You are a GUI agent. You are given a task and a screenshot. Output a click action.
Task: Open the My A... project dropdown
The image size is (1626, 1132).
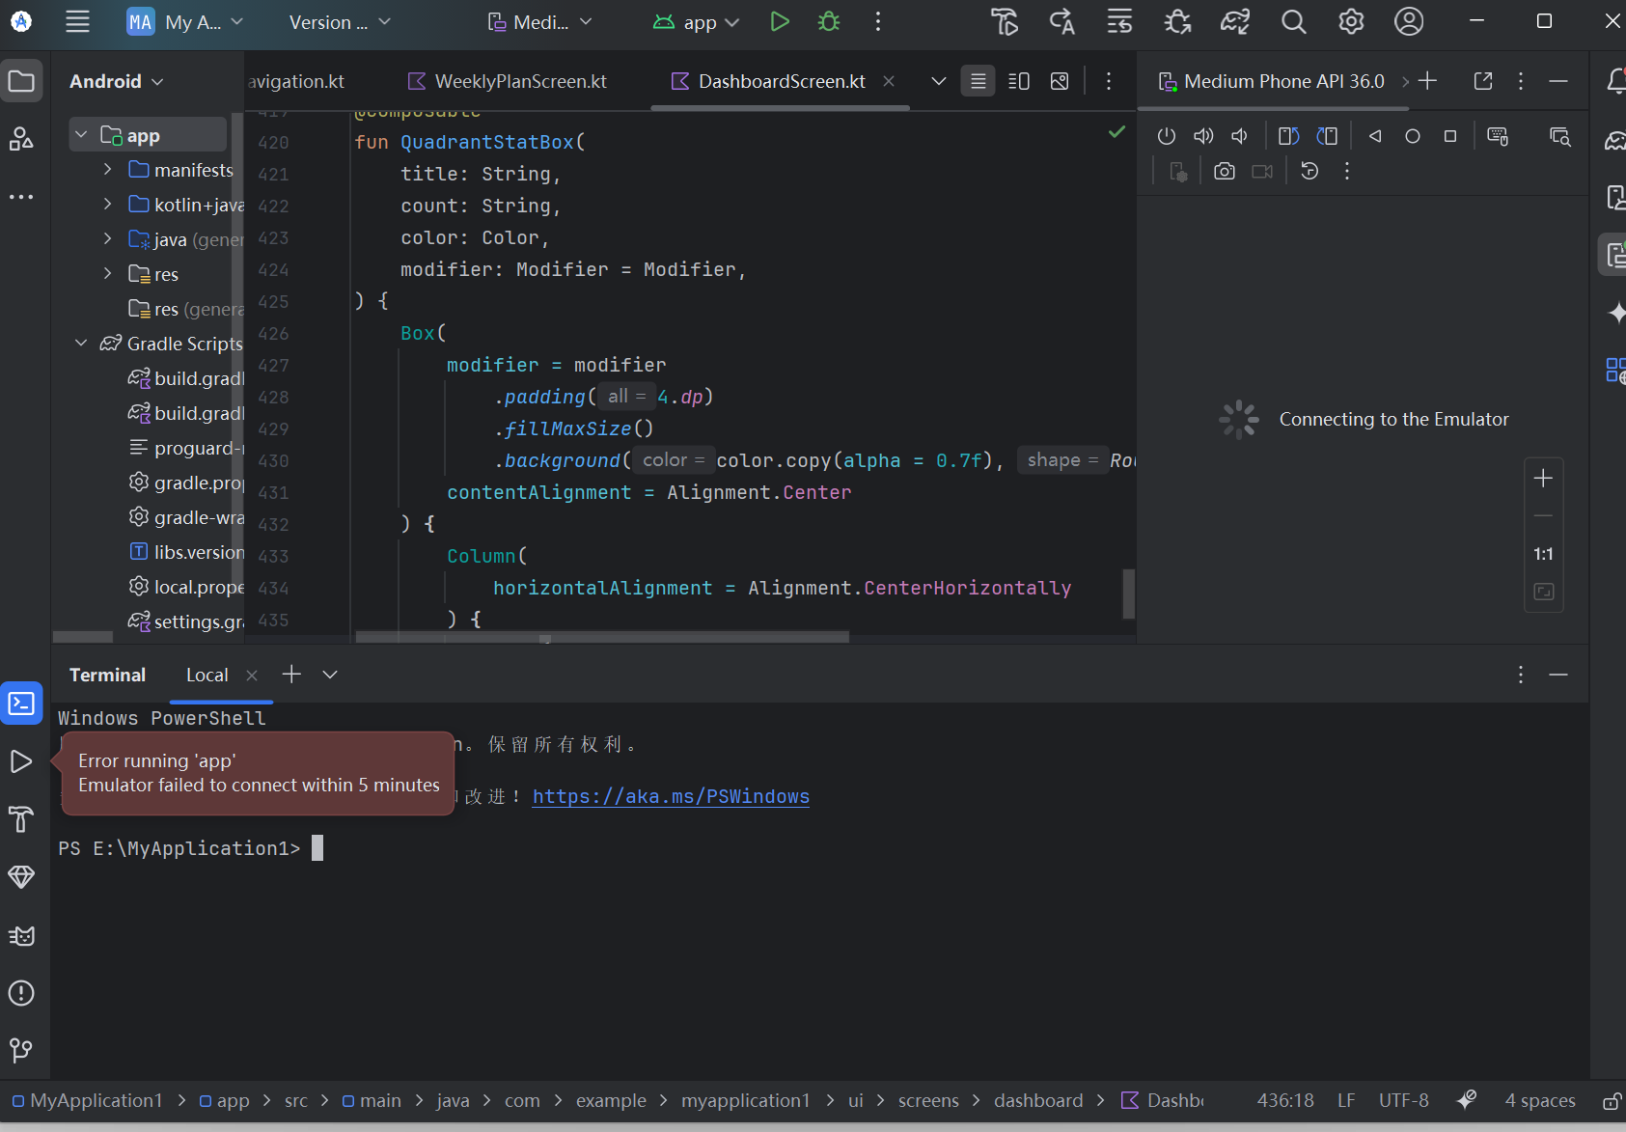pos(185,22)
